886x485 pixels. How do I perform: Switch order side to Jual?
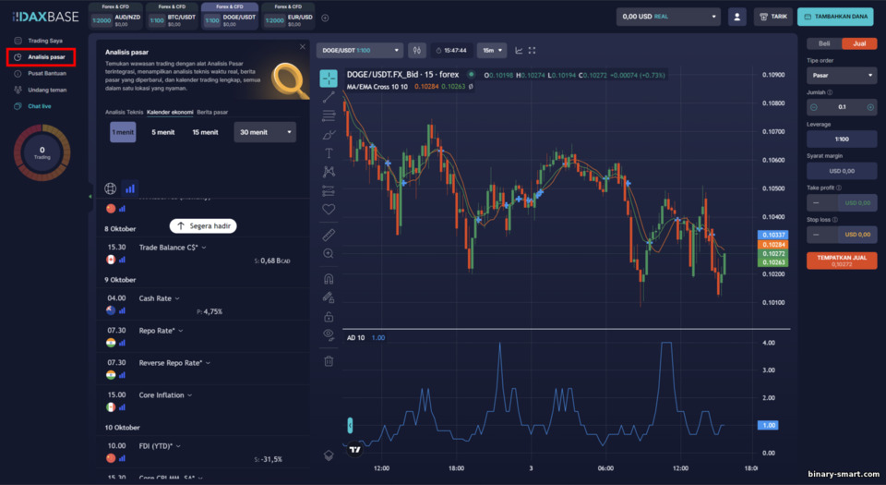click(x=859, y=43)
